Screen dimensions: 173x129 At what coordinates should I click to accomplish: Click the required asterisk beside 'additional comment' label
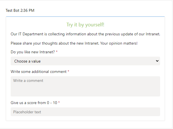click(x=68, y=71)
